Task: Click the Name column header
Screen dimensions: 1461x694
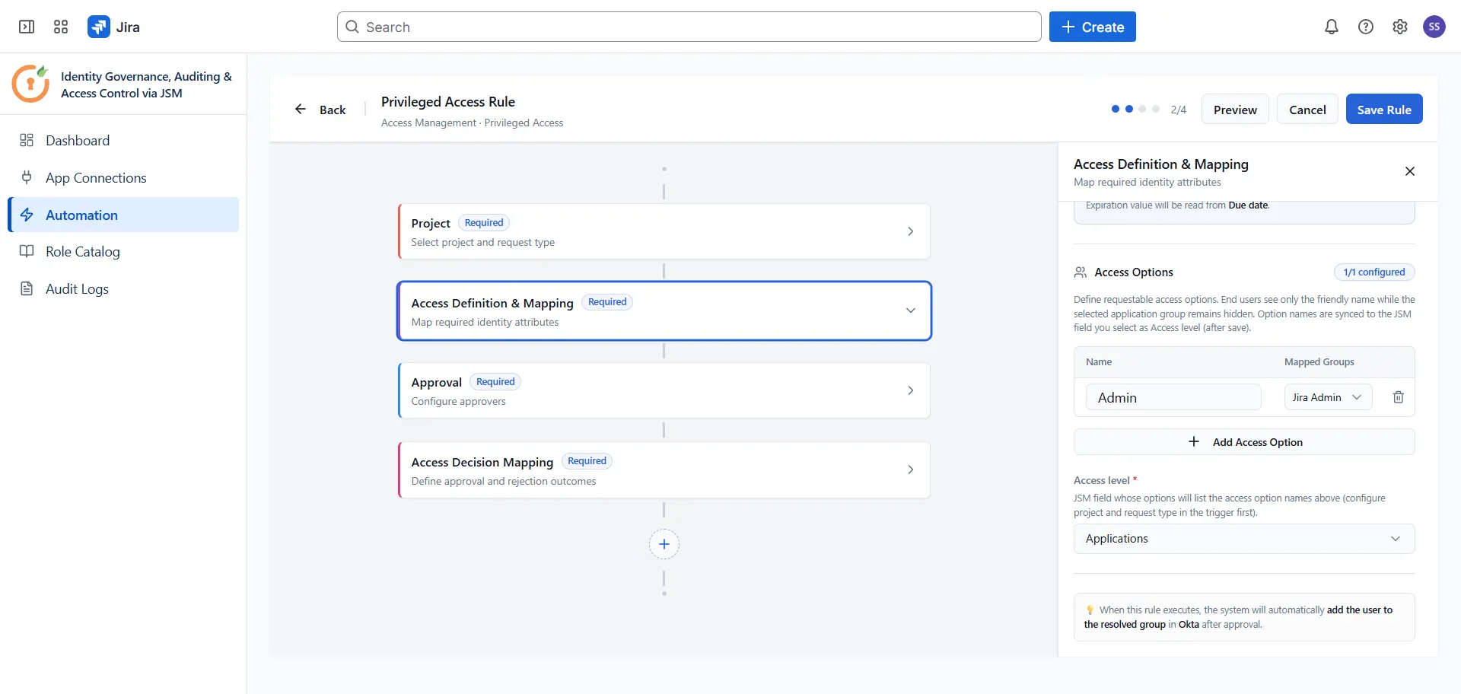Action: click(x=1099, y=362)
